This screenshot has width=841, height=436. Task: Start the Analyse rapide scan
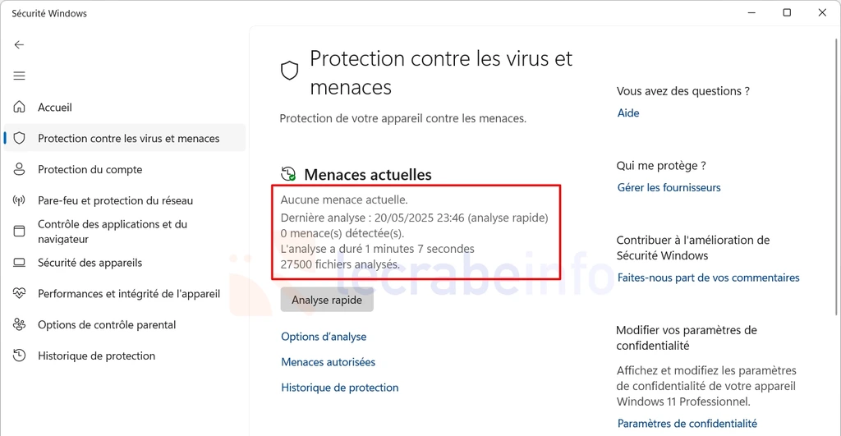[327, 300]
